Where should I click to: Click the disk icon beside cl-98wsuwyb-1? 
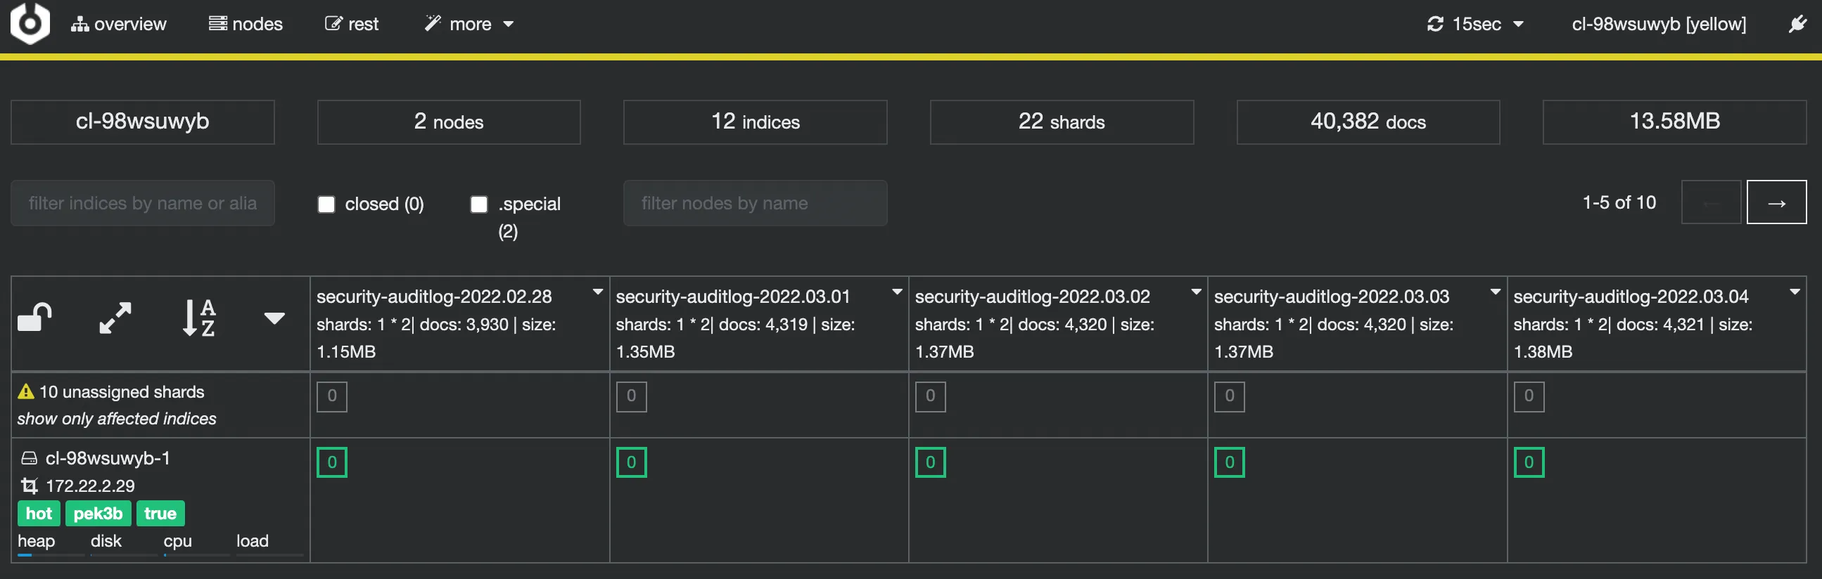point(29,458)
